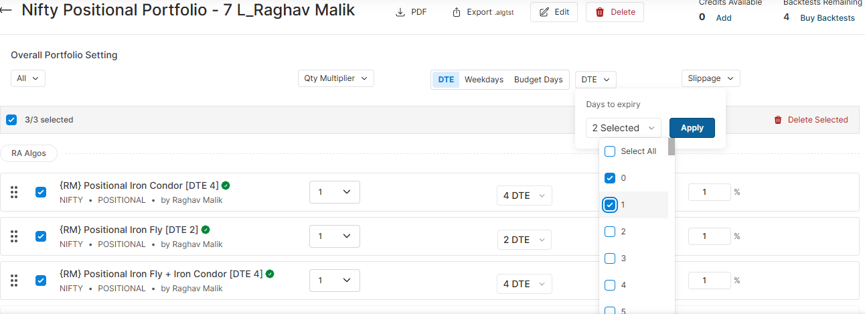Image resolution: width=865 pixels, height=314 pixels.
Task: Download the portfolio as PDF
Action: coord(411,12)
